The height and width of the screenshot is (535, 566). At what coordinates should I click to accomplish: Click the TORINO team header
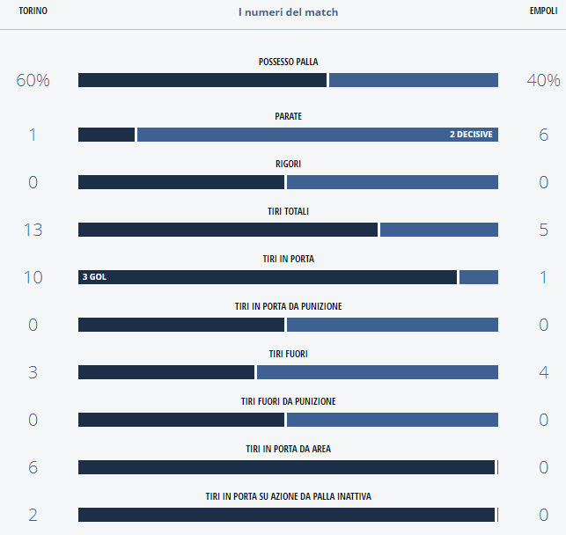click(33, 11)
